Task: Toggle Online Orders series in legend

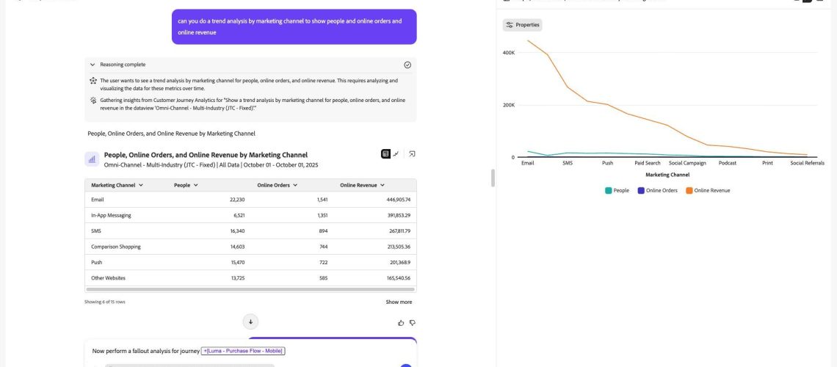Action: (x=657, y=190)
